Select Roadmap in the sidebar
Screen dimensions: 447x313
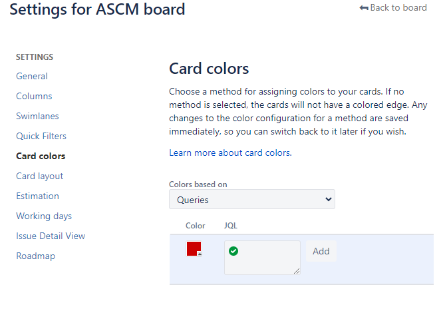click(x=36, y=256)
